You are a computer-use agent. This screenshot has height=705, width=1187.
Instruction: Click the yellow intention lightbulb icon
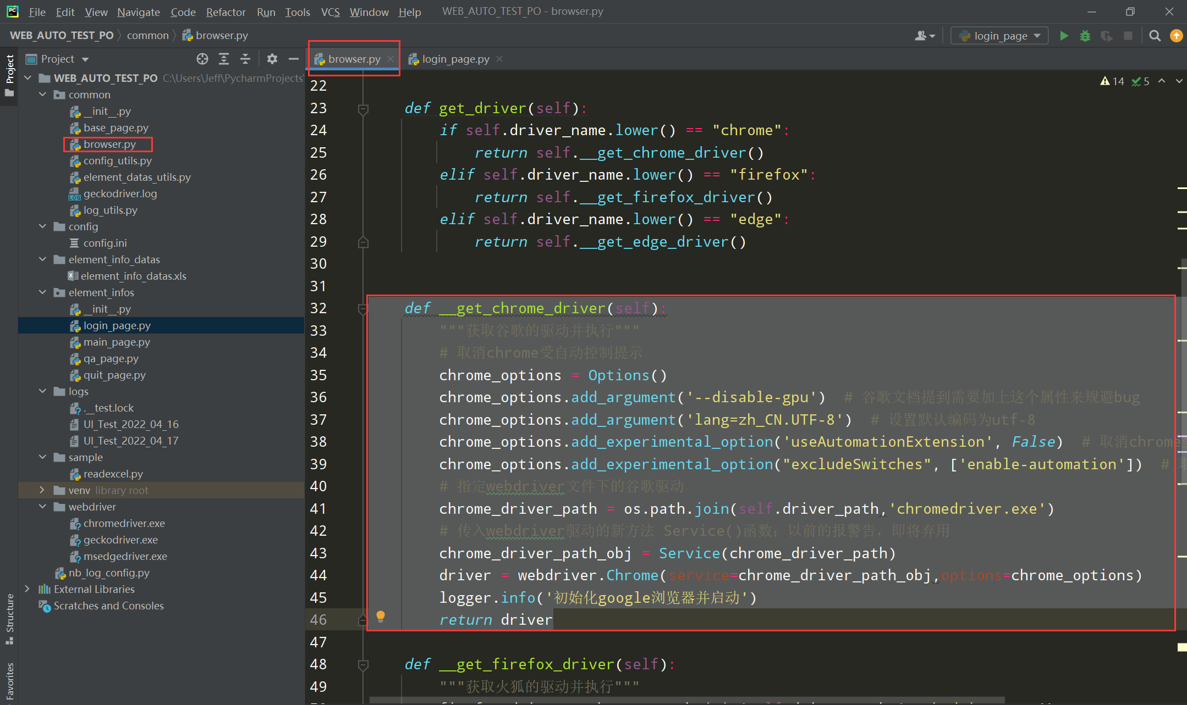point(380,617)
